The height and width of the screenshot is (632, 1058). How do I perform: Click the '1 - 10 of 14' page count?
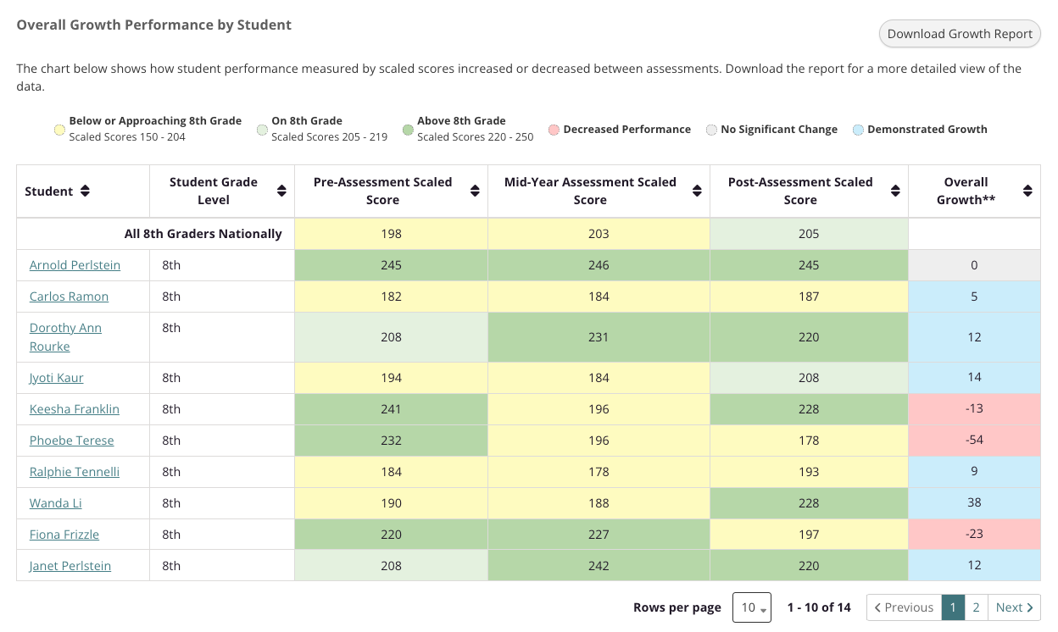pyautogui.click(x=819, y=607)
